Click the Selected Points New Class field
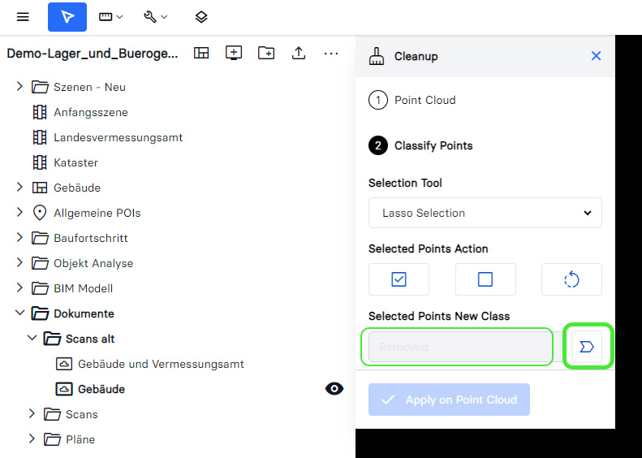Screen dimensions: 642x458 tap(460, 347)
